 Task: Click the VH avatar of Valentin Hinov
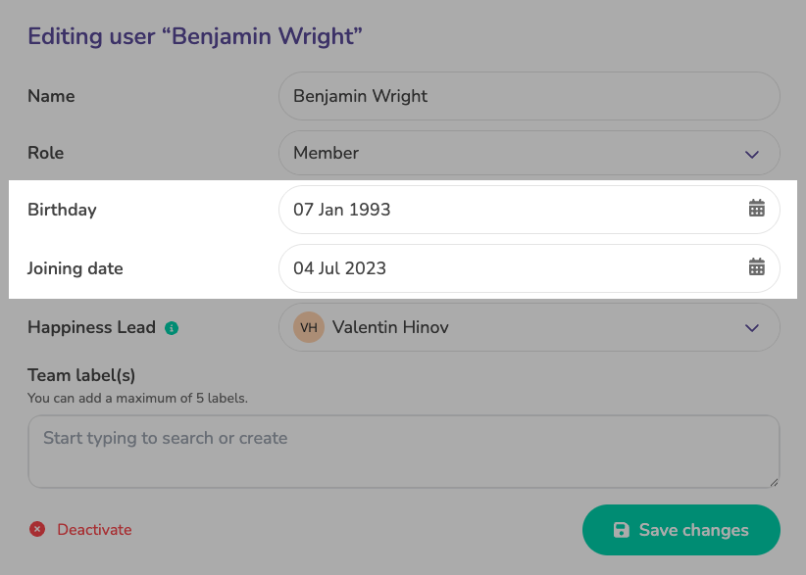[308, 327]
